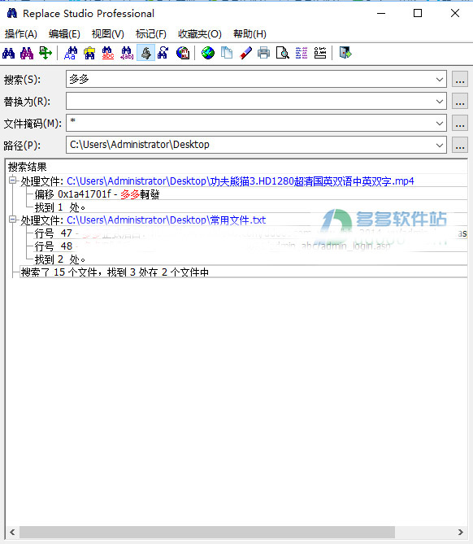Open the 编辑(E) menu
The image size is (473, 544).
tap(64, 34)
